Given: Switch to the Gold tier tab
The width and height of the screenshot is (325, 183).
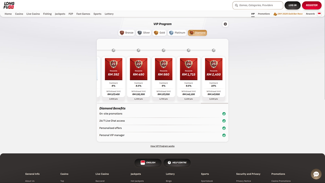Looking at the screenshot, I should click(159, 33).
